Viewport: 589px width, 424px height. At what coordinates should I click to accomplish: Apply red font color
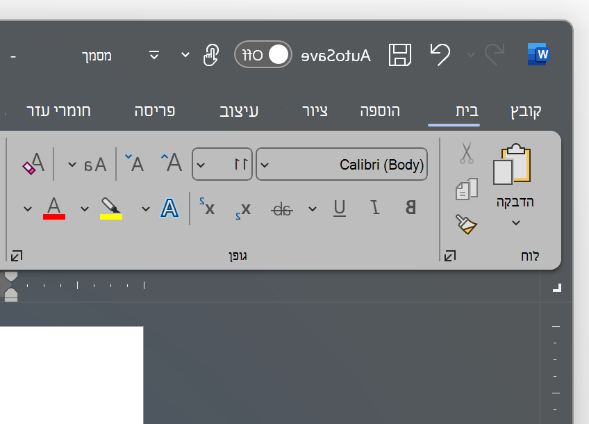point(54,209)
